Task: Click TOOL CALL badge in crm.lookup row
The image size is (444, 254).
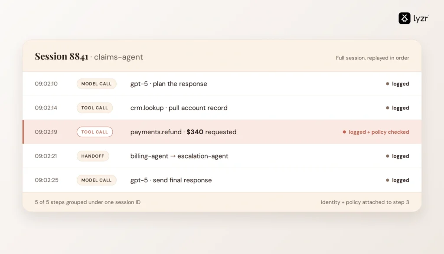Action: [95, 108]
